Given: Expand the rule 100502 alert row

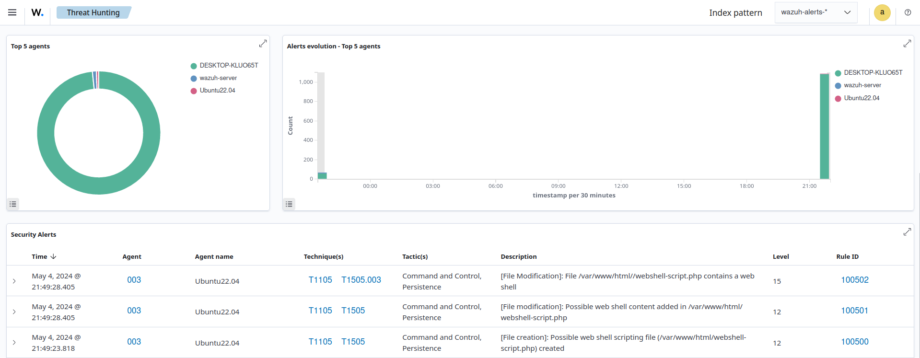Looking at the screenshot, I should click(14, 281).
